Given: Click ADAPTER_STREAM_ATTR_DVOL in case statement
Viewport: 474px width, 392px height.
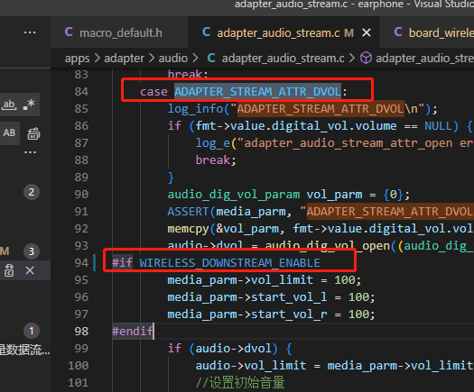Looking at the screenshot, I should pyautogui.click(x=257, y=91).
